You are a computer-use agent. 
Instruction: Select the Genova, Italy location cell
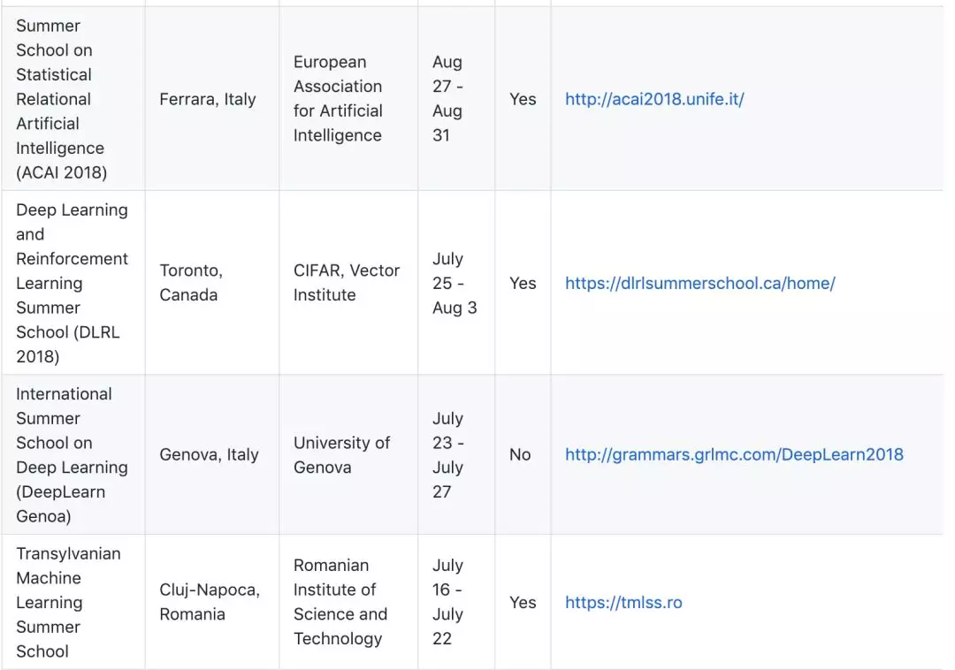209,454
